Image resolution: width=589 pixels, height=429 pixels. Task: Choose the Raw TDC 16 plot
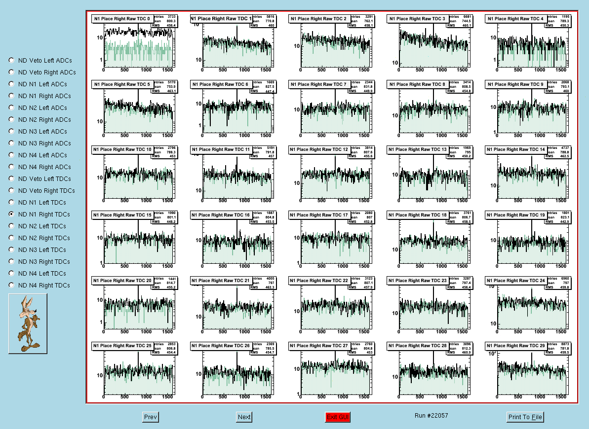[233, 239]
